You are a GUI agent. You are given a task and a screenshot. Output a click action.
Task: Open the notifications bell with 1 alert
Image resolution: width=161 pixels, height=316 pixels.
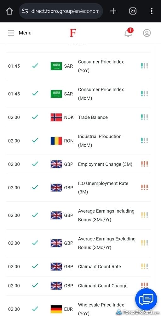pyautogui.click(x=129, y=33)
